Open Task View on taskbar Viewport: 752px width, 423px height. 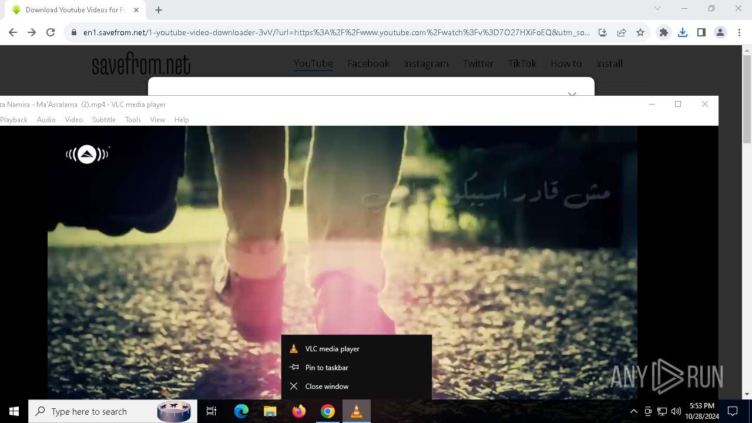point(211,411)
